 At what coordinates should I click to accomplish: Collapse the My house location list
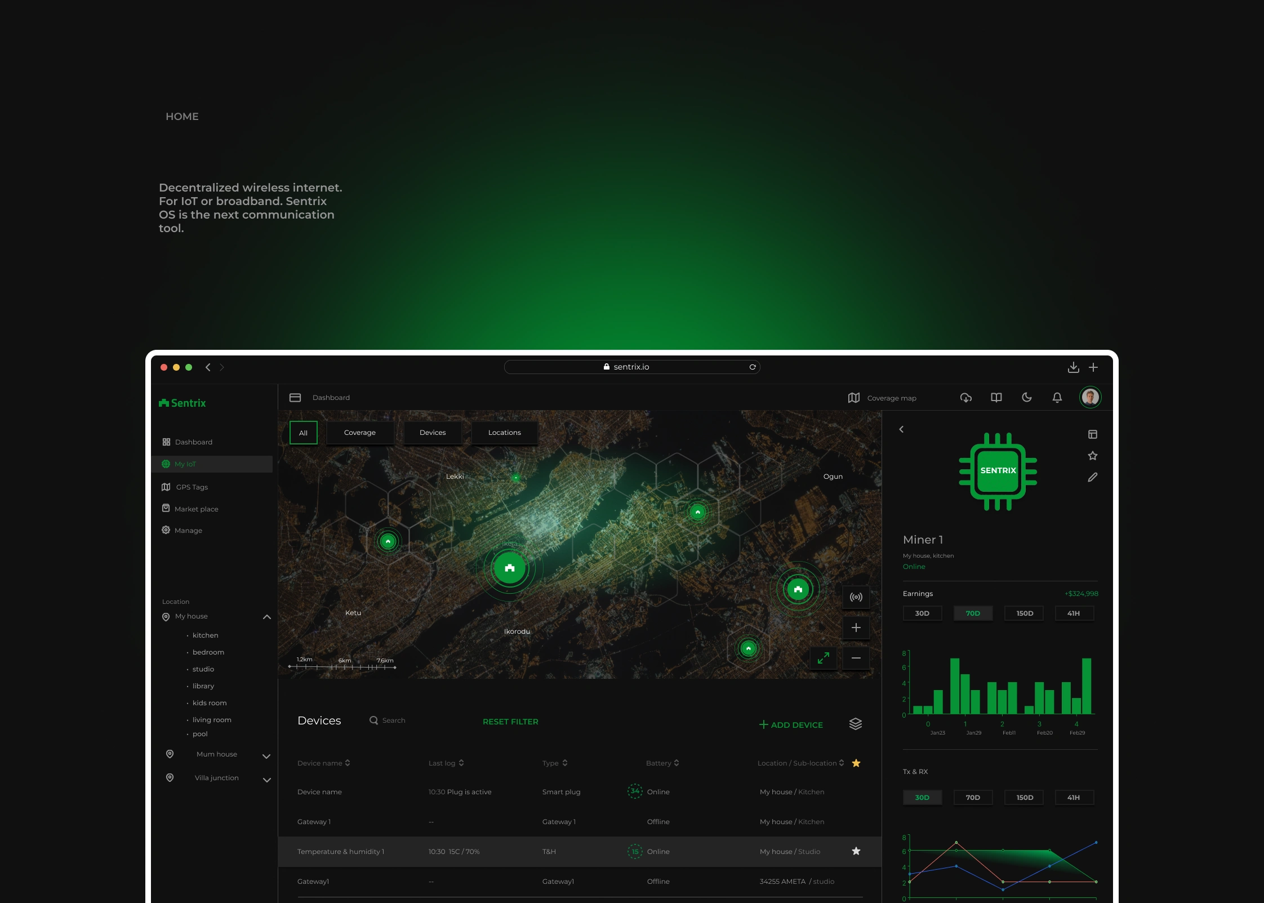[x=267, y=617]
